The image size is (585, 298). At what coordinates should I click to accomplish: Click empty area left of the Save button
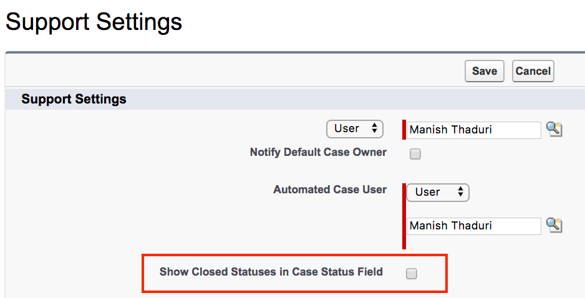pyautogui.click(x=249, y=71)
